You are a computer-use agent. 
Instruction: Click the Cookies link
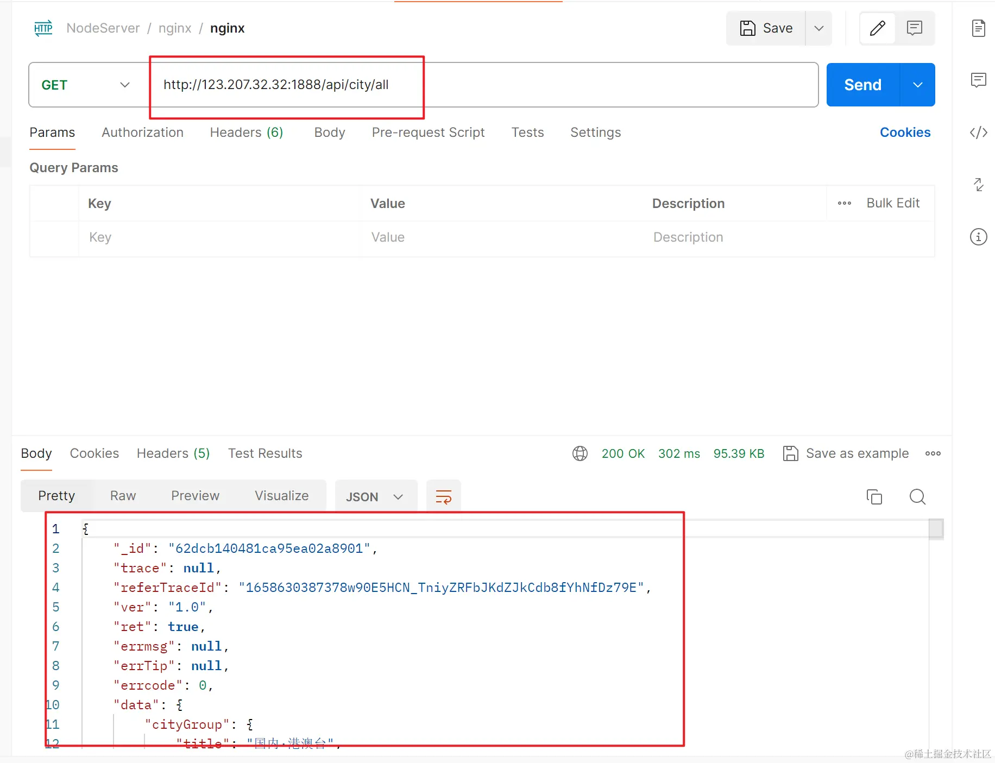tap(905, 133)
